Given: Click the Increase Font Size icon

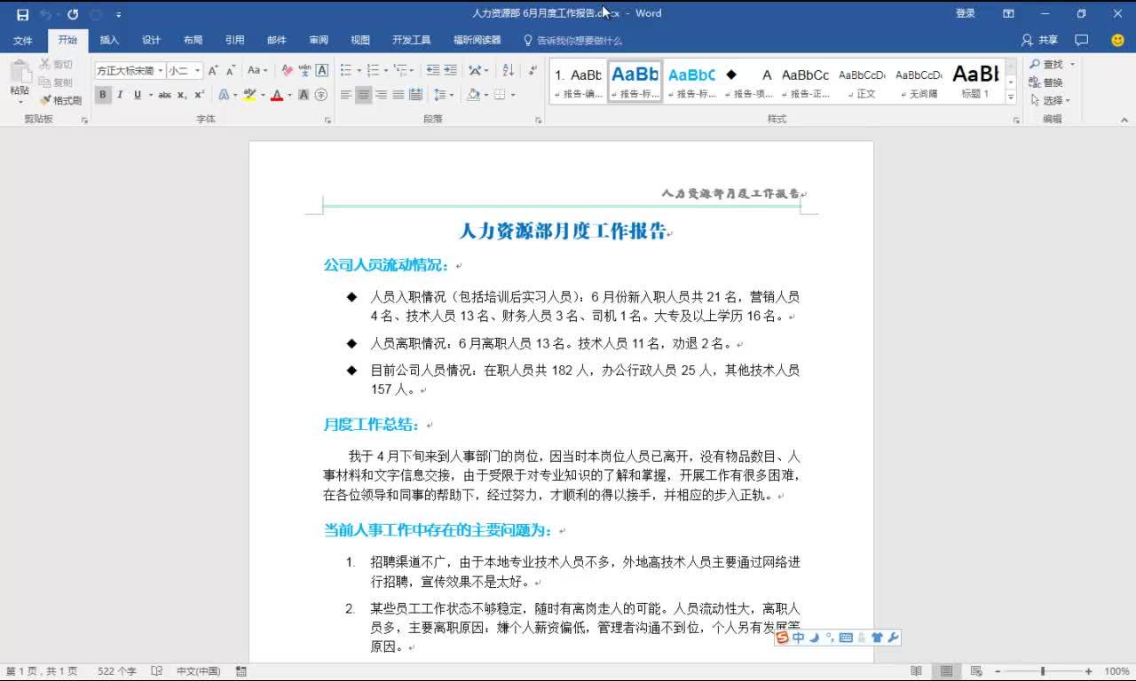Looking at the screenshot, I should (213, 70).
